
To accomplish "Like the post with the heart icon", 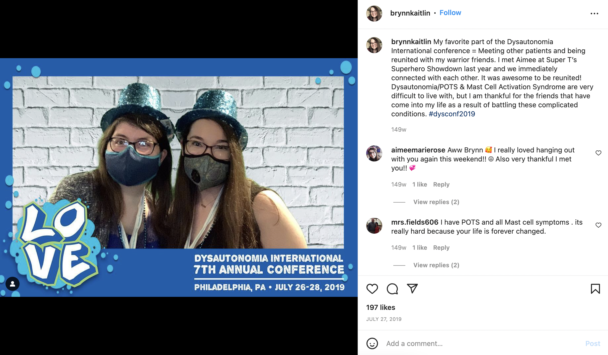I will tap(372, 289).
